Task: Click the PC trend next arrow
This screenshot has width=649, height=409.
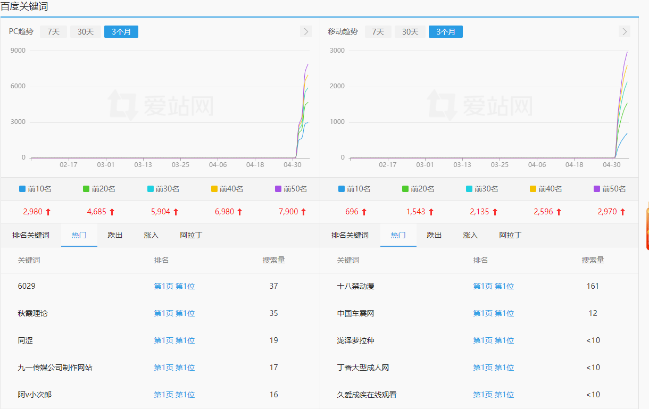Action: pos(305,31)
